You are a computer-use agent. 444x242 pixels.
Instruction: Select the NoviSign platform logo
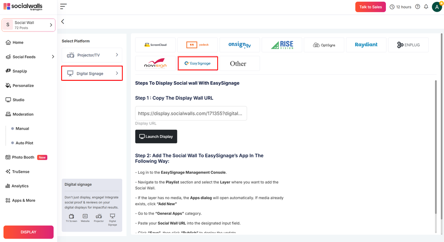[156, 64]
